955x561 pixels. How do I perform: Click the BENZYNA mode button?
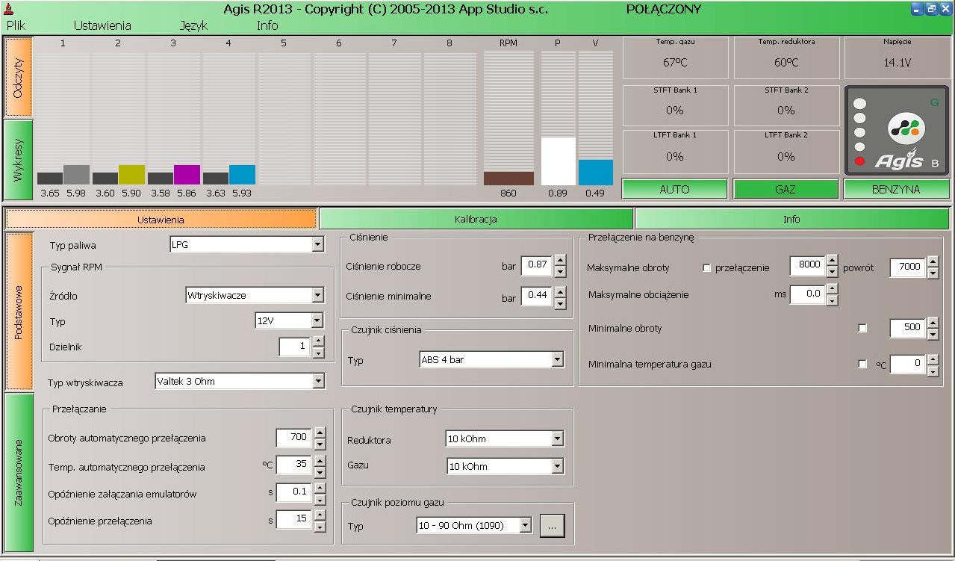coord(896,189)
